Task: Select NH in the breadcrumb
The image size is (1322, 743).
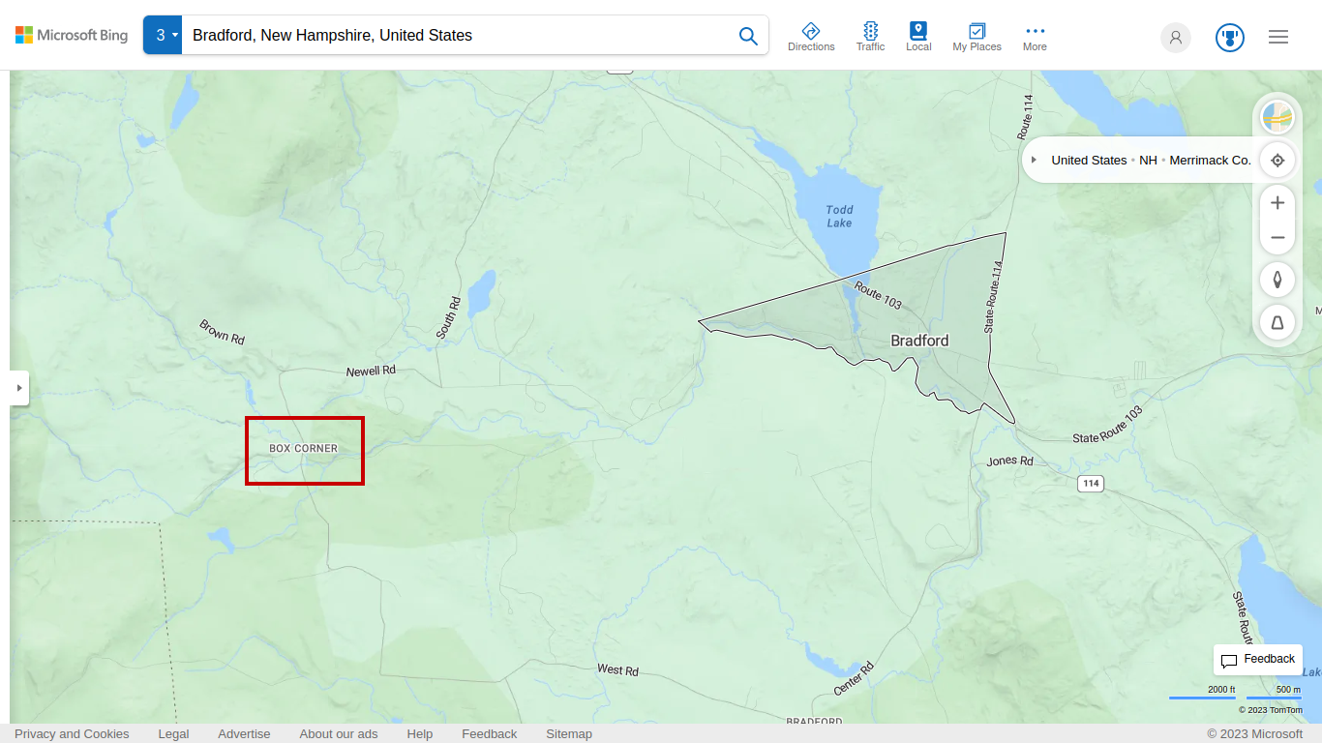Action: [1148, 161]
